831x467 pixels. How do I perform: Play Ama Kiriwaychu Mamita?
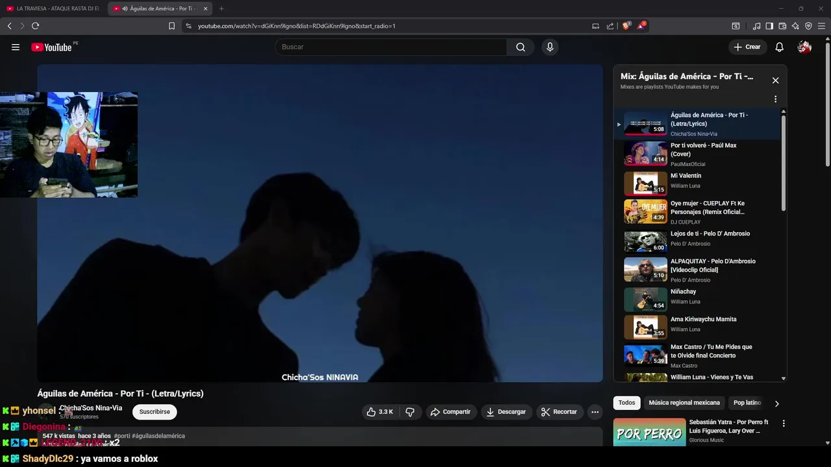click(698, 327)
